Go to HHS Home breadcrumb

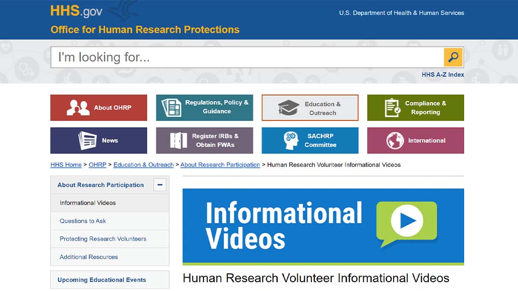[66, 165]
